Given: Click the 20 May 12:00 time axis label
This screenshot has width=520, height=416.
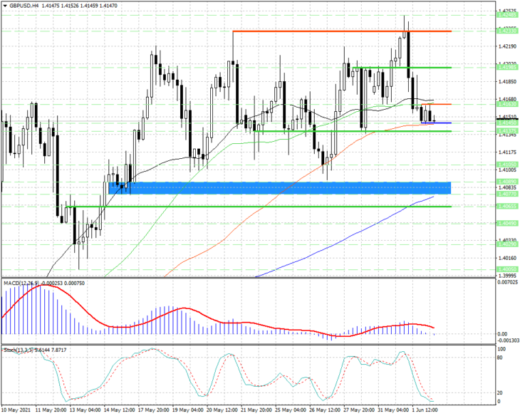Looking at the screenshot, I should (221, 410).
